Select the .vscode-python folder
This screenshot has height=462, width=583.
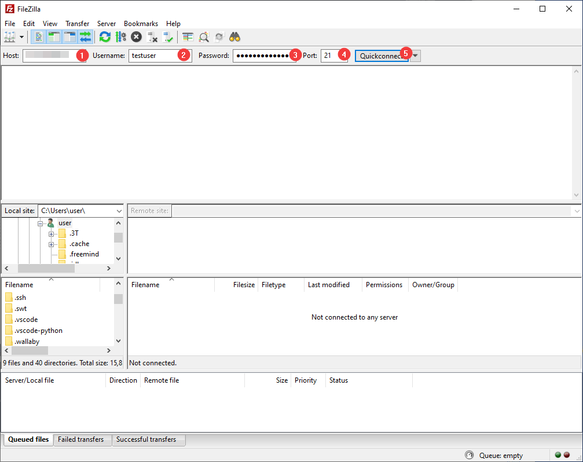pos(38,331)
